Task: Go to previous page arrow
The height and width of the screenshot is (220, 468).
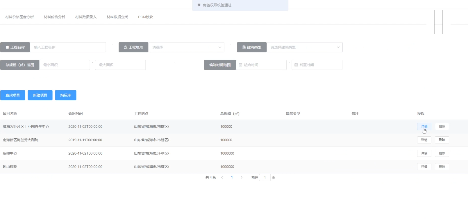Action: click(222, 177)
